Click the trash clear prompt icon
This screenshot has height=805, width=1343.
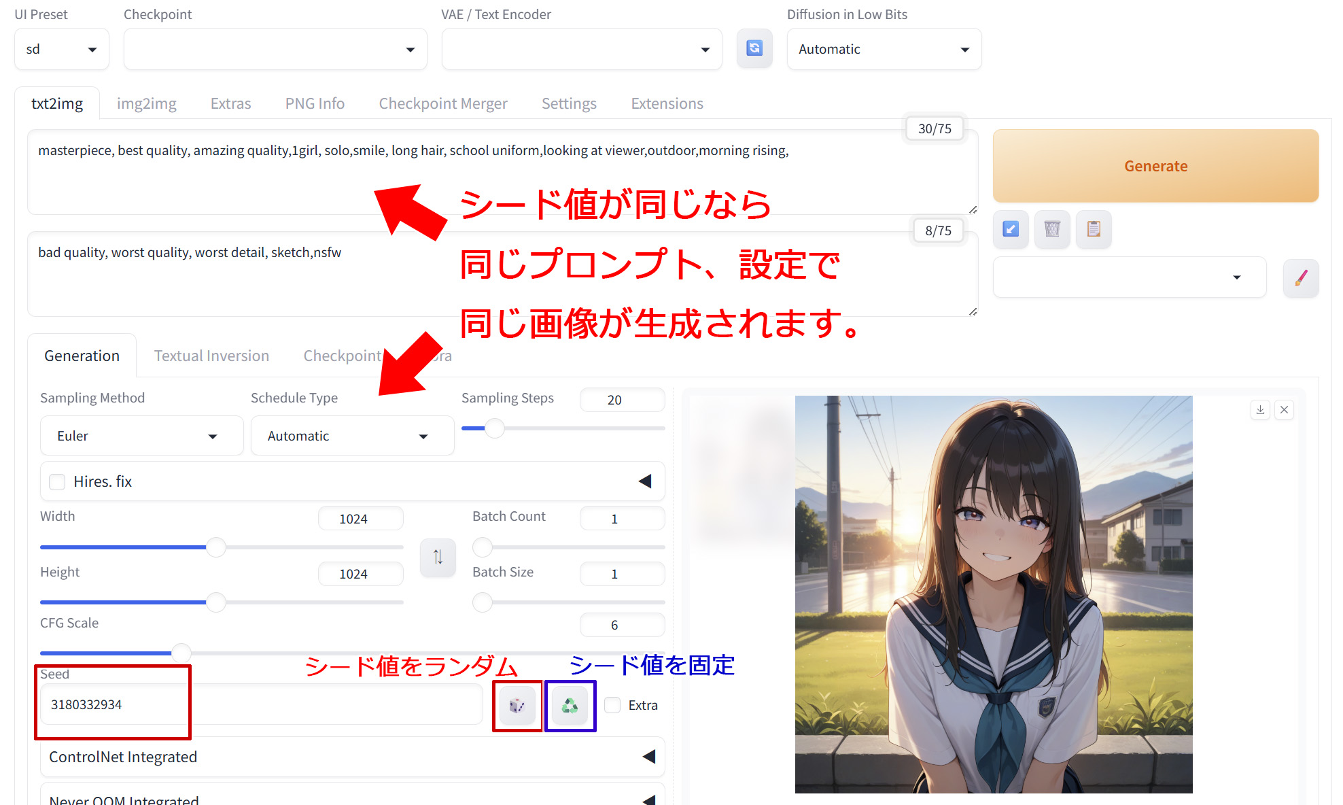click(1052, 229)
